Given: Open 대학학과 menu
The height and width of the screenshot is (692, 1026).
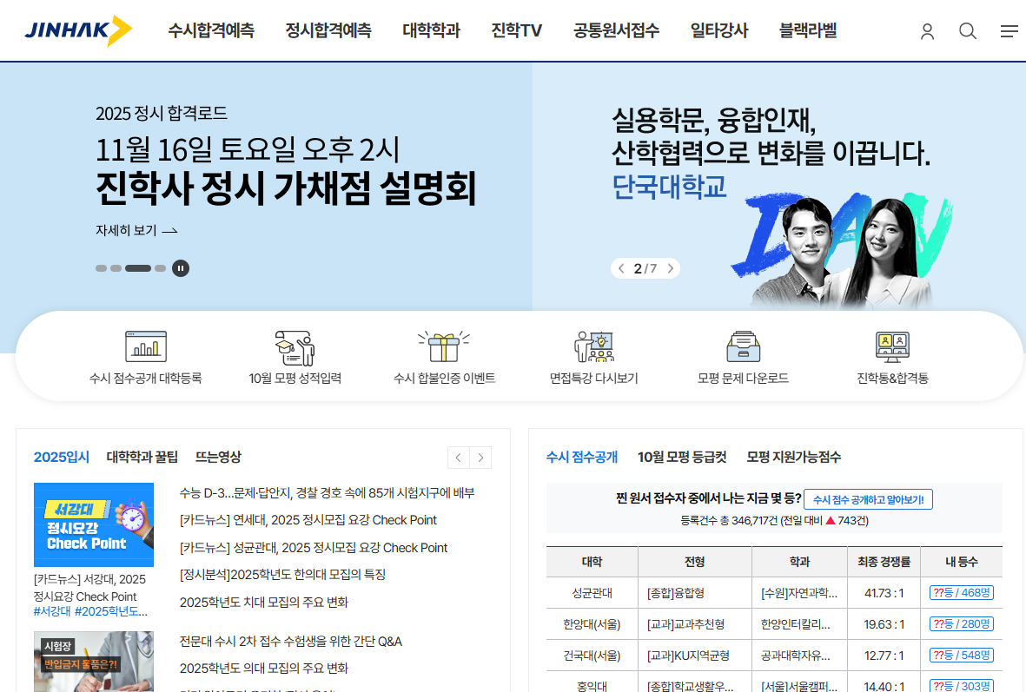Looking at the screenshot, I should [431, 30].
